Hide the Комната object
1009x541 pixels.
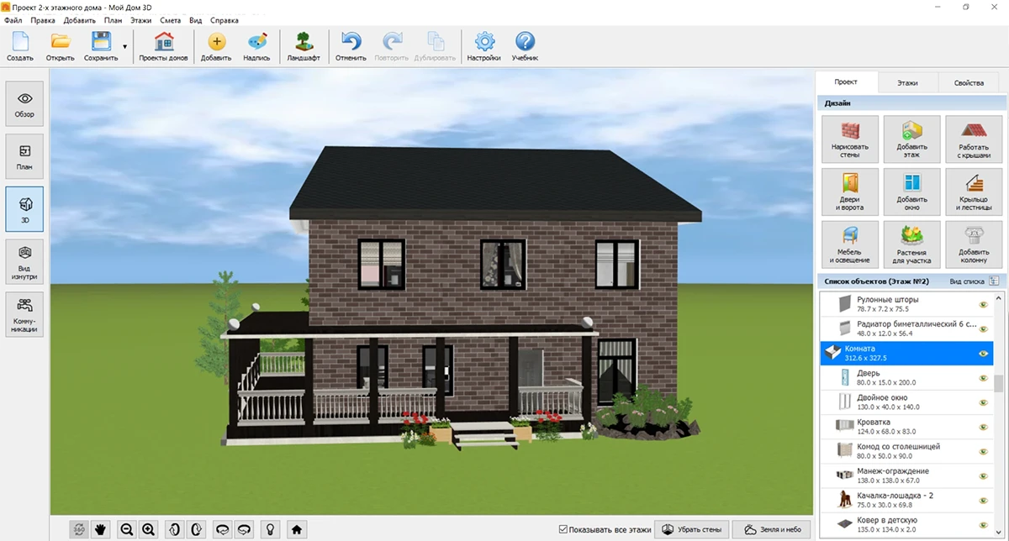pos(982,353)
